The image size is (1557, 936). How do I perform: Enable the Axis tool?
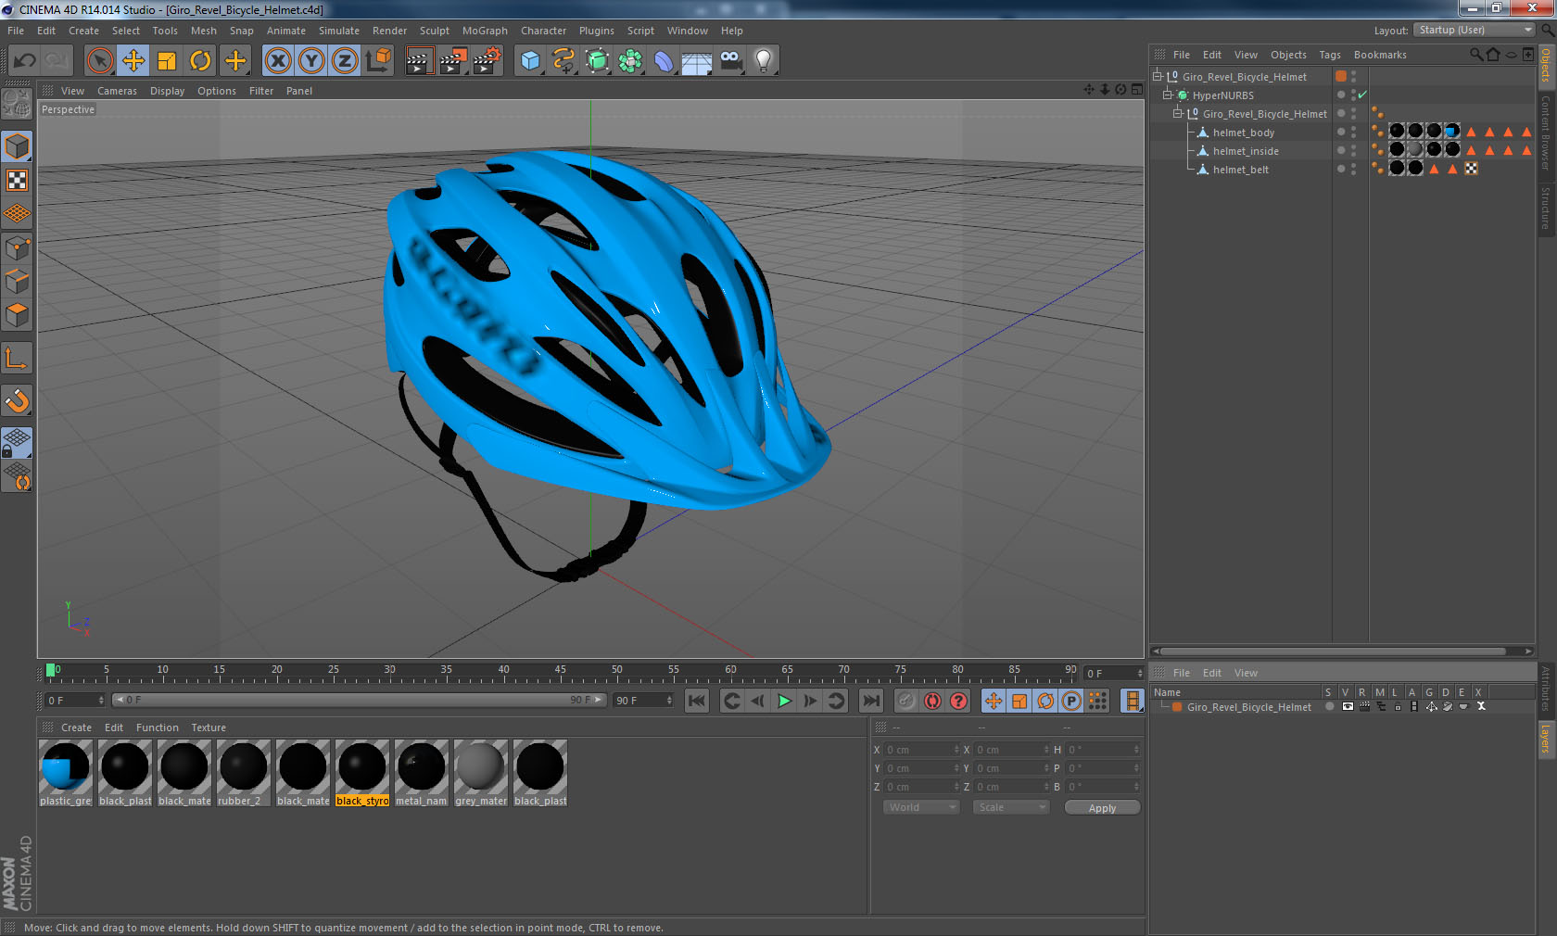tap(18, 358)
